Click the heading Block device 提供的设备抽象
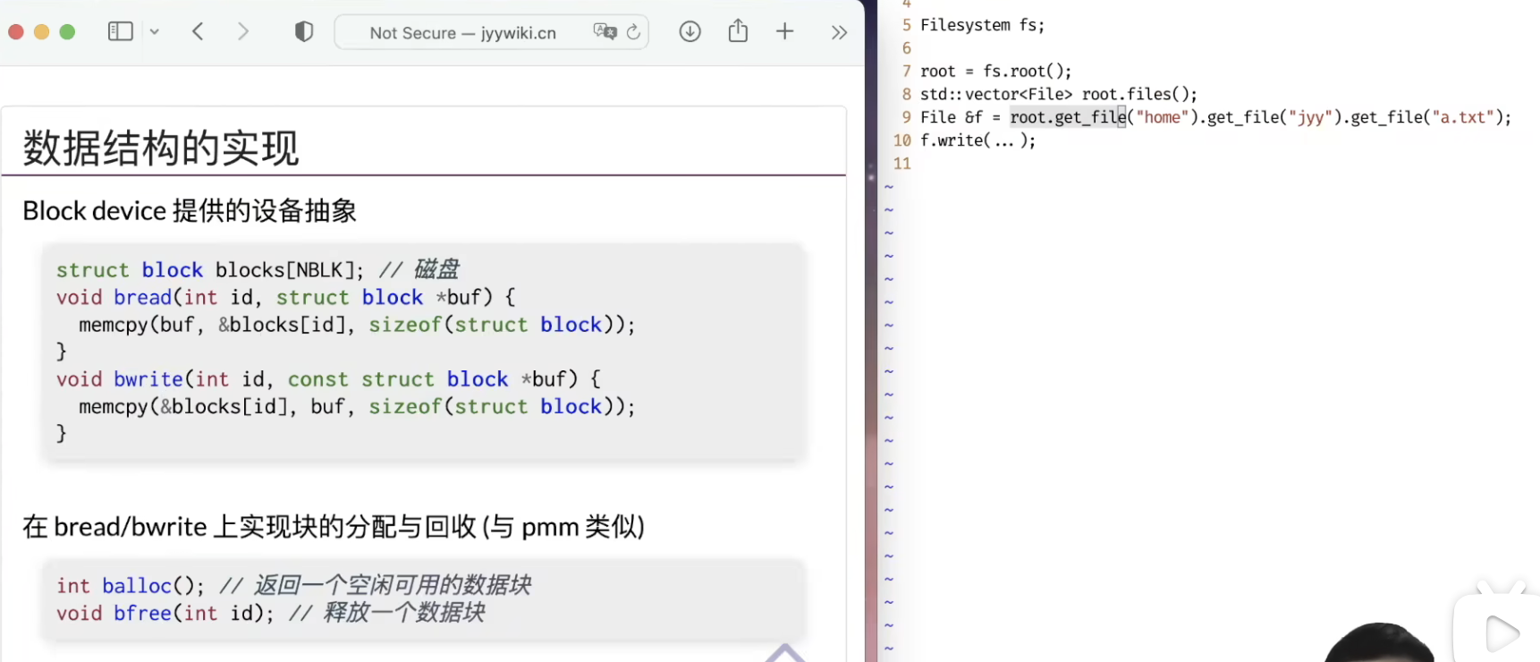Screen dimensions: 1540x662 coord(190,211)
